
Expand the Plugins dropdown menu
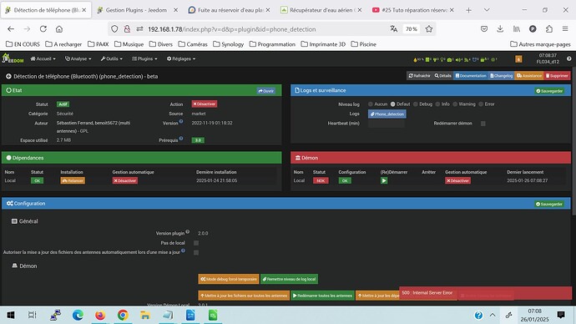pyautogui.click(x=144, y=58)
